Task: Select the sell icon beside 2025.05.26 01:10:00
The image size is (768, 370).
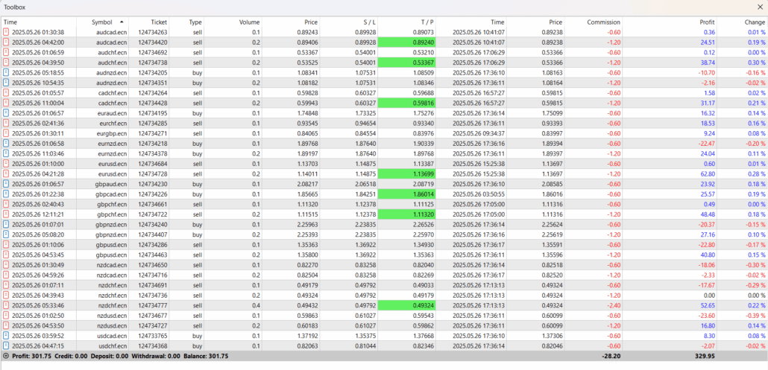Action: (6, 164)
